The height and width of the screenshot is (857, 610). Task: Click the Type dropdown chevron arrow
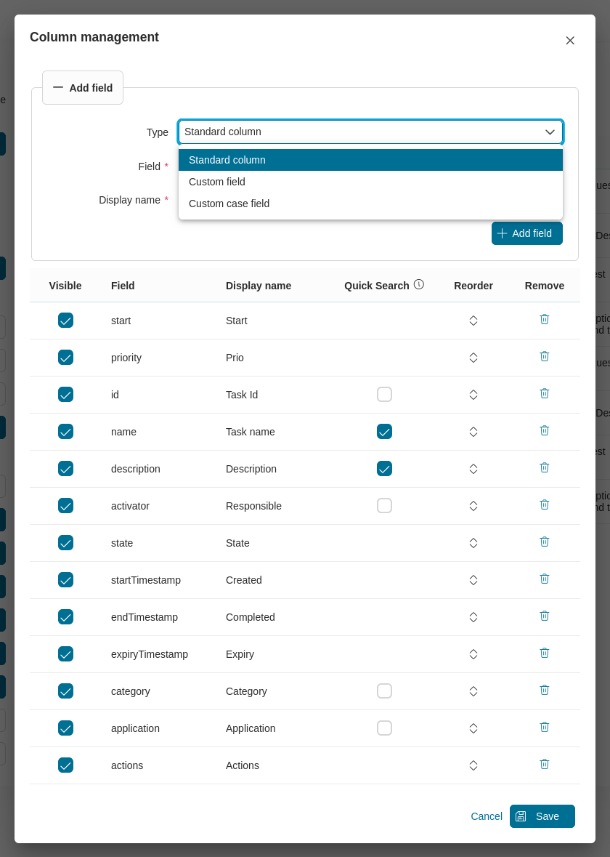[x=550, y=132]
